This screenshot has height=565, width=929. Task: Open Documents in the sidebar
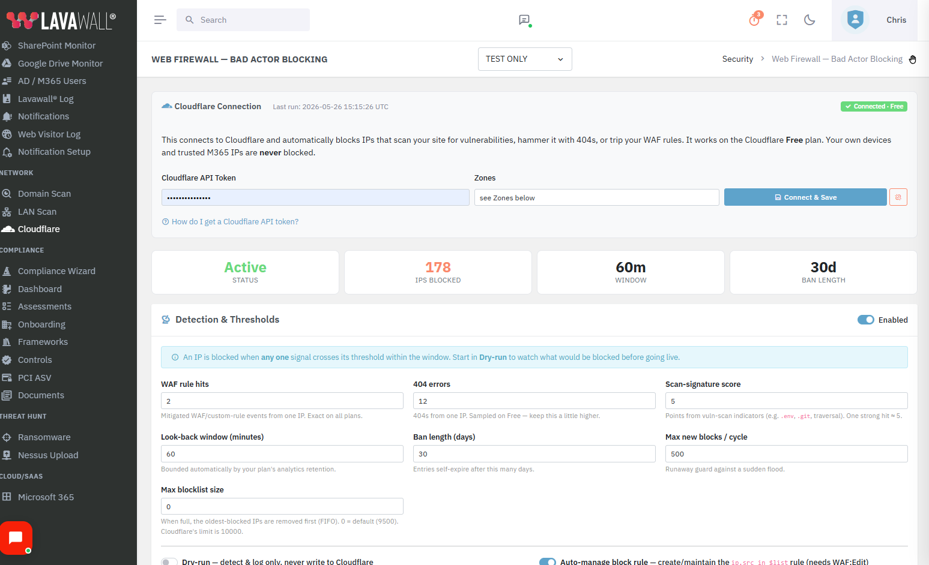[41, 395]
